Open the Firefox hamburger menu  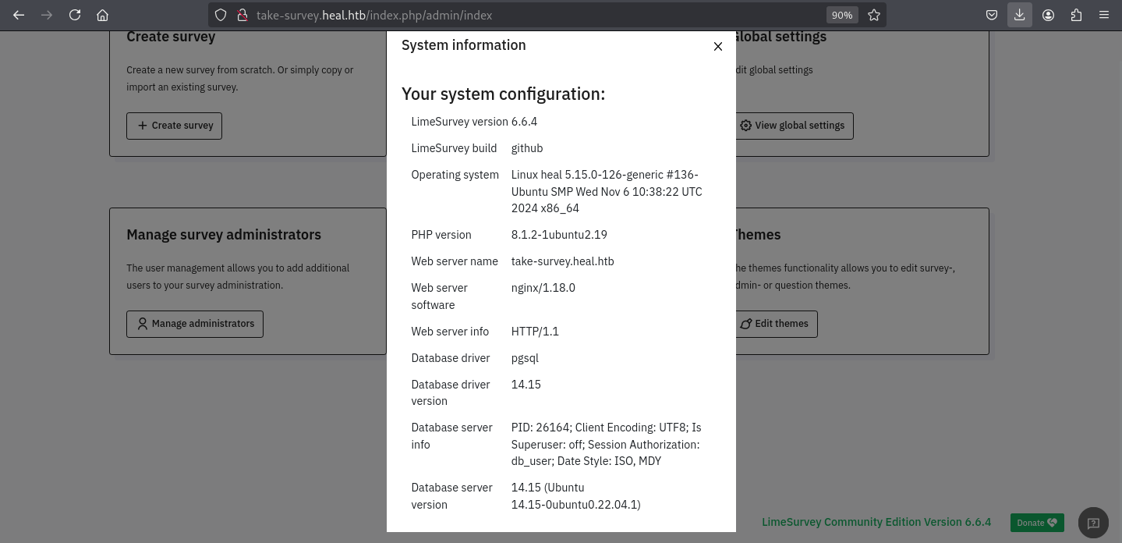tap(1104, 15)
